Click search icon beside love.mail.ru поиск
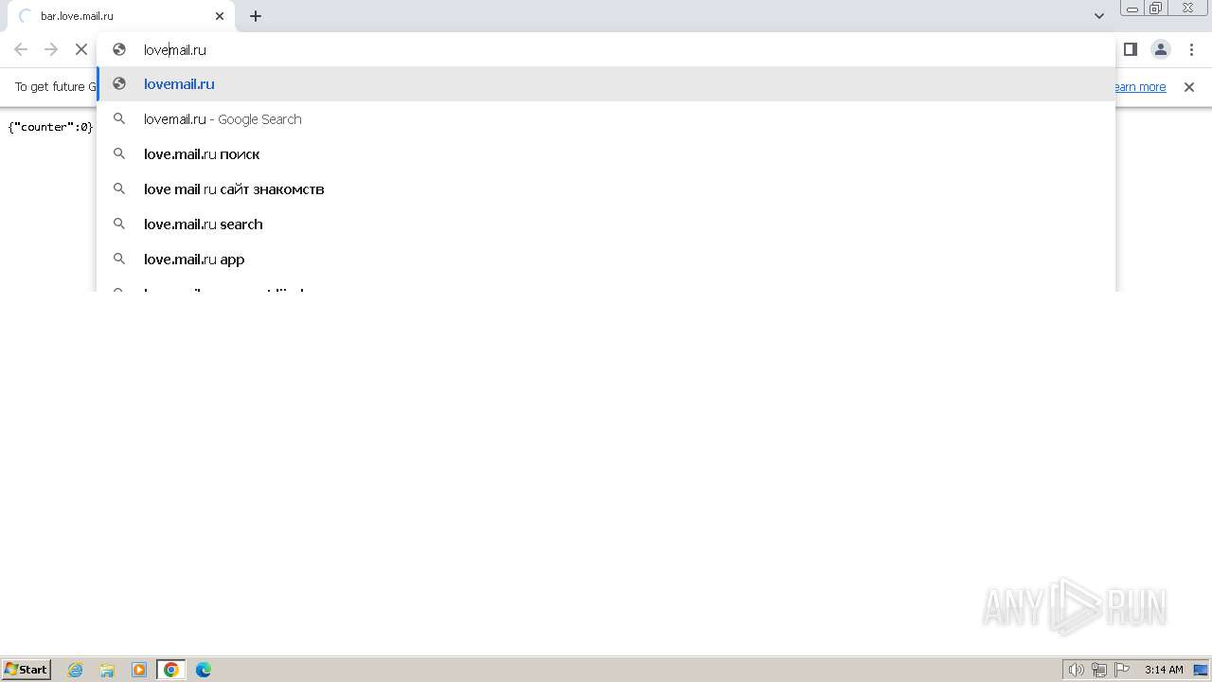1212x682 pixels. point(119,154)
